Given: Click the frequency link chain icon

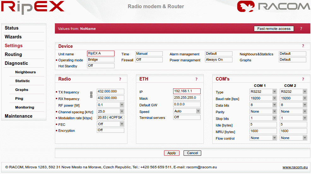Looking at the screenshot, I should [x=91, y=95].
